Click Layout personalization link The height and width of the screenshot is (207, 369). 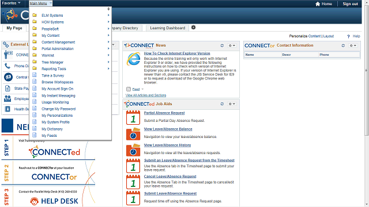pyautogui.click(x=329, y=36)
